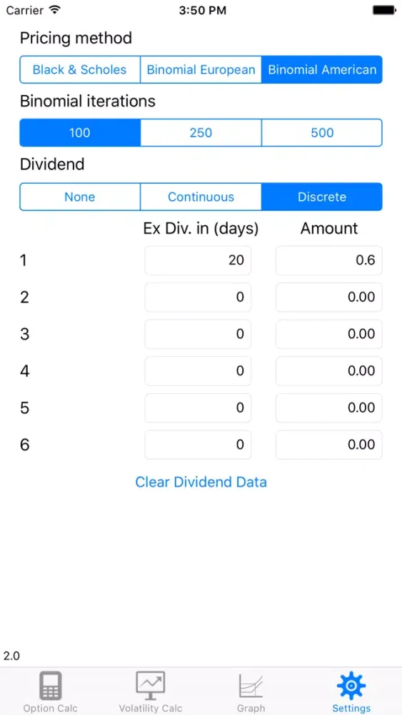Image resolution: width=402 pixels, height=715 pixels.
Task: Clear Dividend Data link
Action: pos(201,482)
